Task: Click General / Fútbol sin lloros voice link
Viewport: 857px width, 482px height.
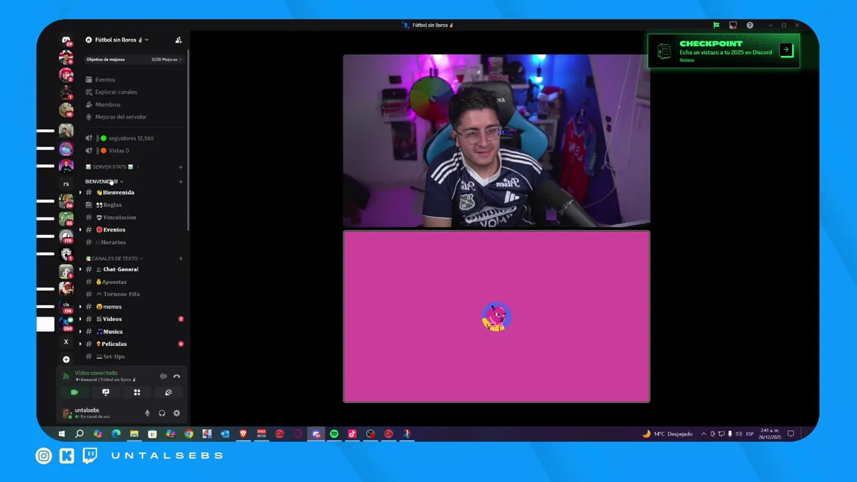Action: (x=107, y=380)
